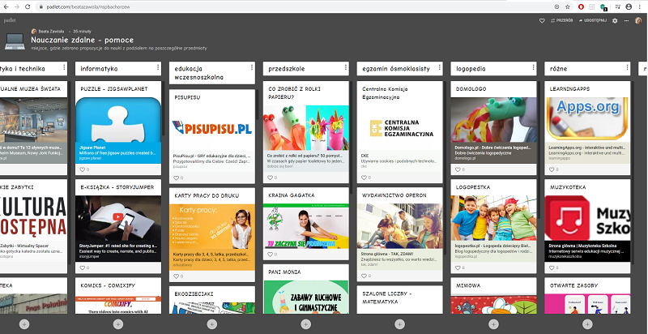Open the 'tyka i technika' column options menu
Image resolution: width=648 pixels, height=334 pixels.
[x=64, y=67]
